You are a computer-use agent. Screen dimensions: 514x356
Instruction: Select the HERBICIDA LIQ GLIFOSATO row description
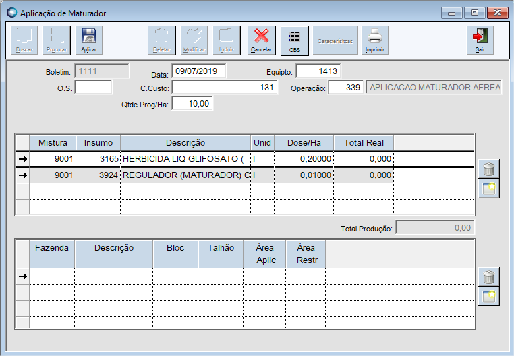tap(185, 159)
